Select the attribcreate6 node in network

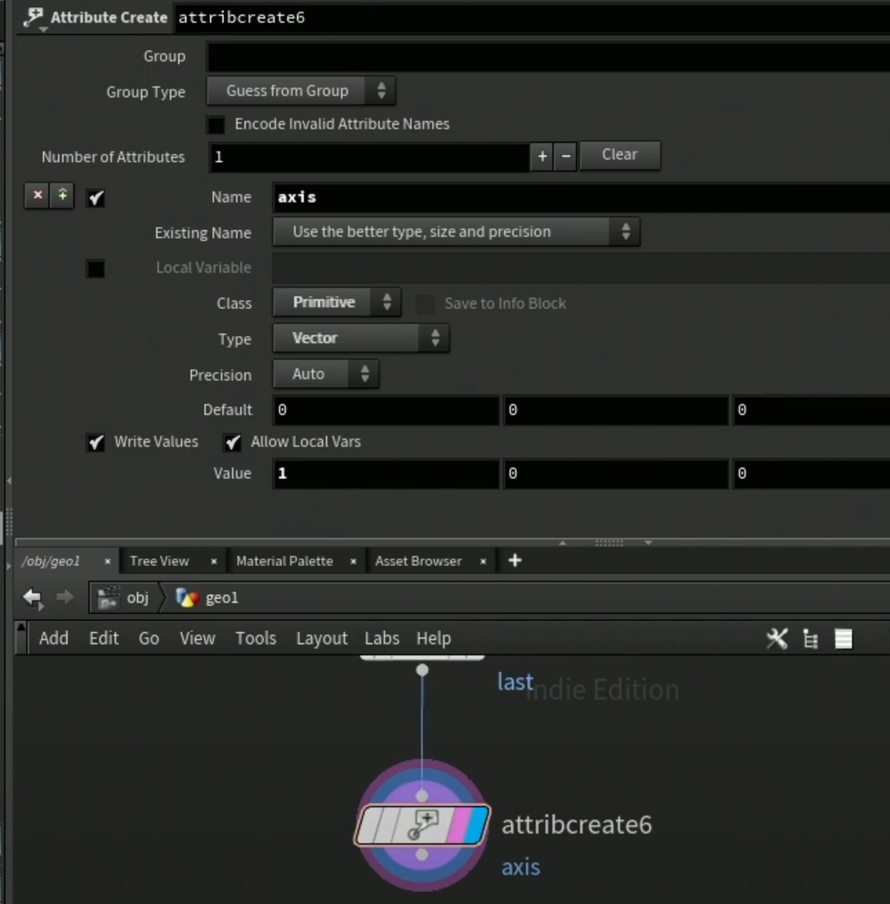(x=423, y=825)
